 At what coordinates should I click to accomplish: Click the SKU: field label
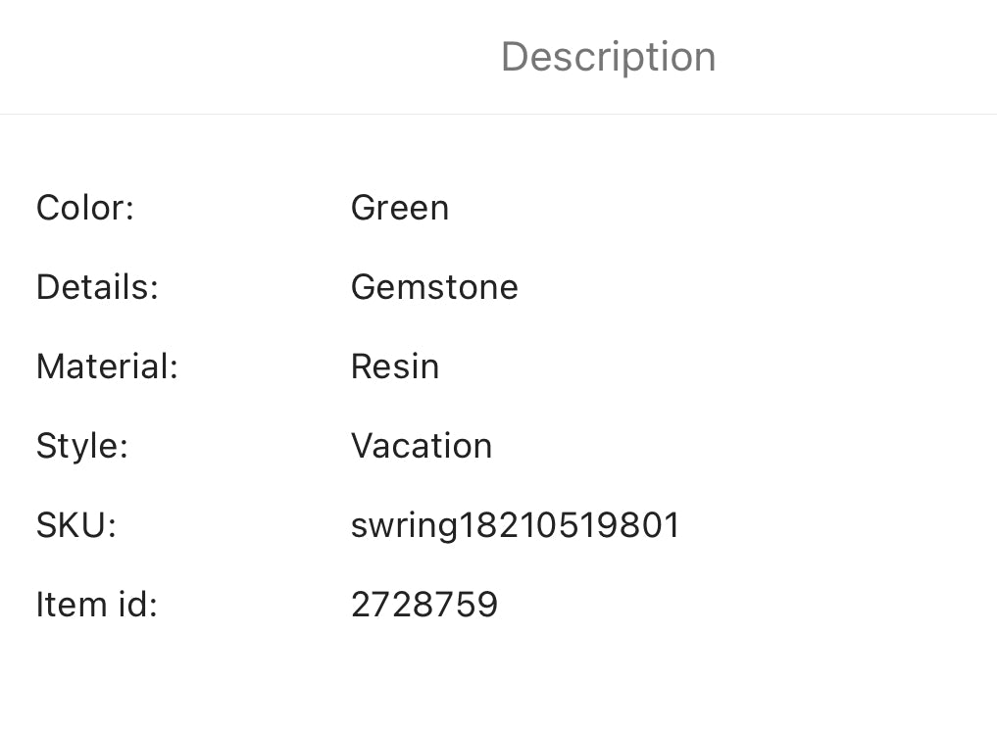pyautogui.click(x=76, y=525)
